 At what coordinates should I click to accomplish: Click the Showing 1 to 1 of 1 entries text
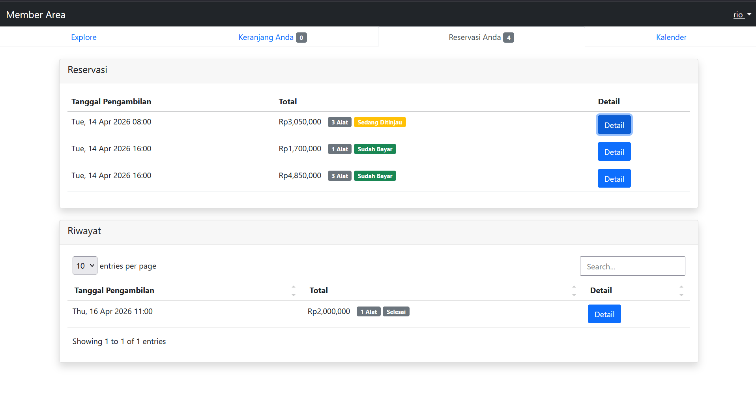[x=119, y=341]
